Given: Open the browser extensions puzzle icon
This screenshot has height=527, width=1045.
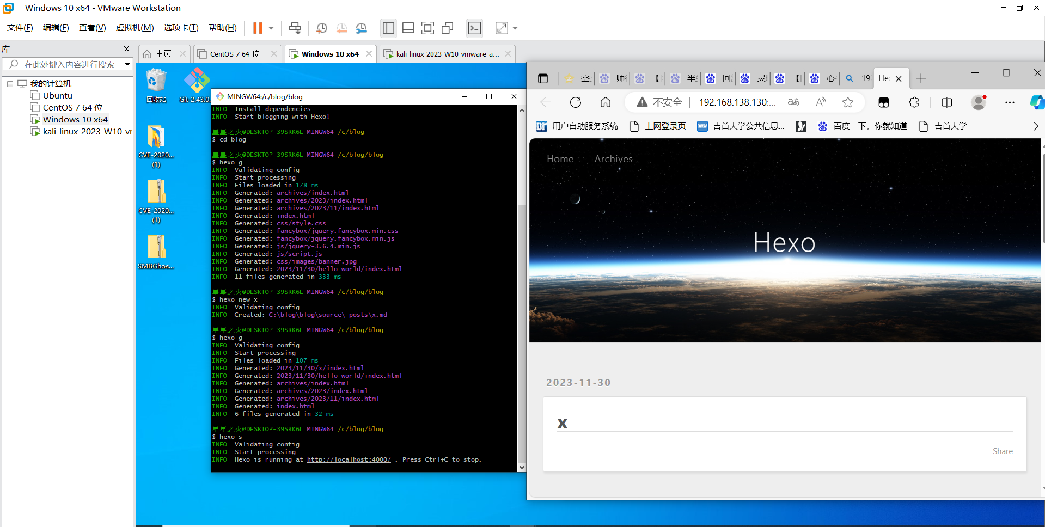Looking at the screenshot, I should [914, 102].
